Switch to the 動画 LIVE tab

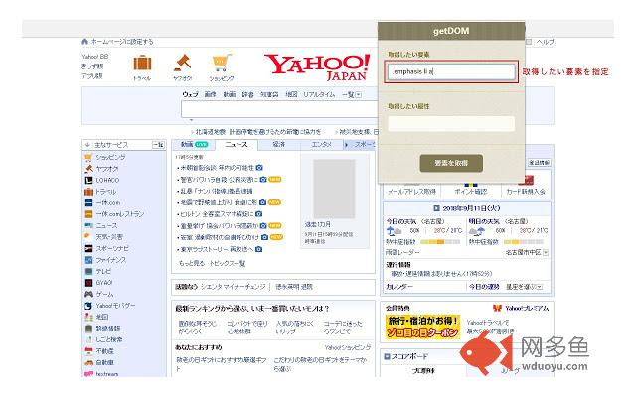click(x=194, y=144)
